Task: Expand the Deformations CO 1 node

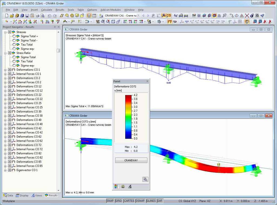Action: pos(5,70)
